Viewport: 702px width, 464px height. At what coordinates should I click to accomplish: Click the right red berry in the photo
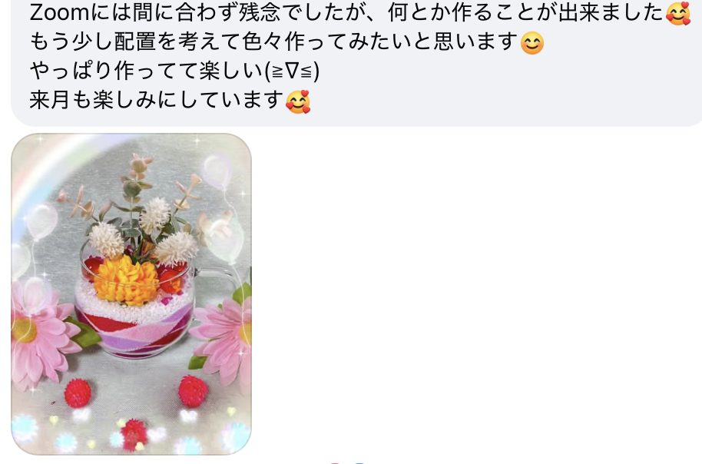193,391
